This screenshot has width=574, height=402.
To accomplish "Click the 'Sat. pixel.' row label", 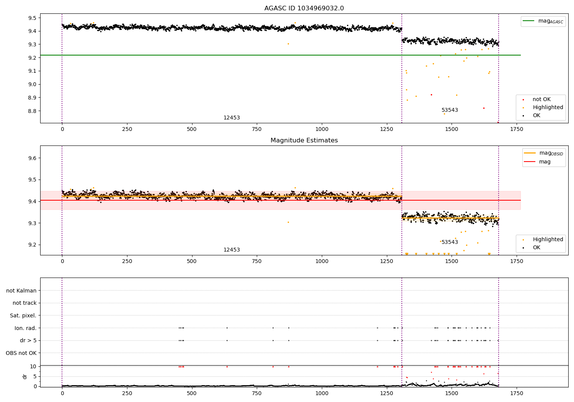I will point(23,316).
